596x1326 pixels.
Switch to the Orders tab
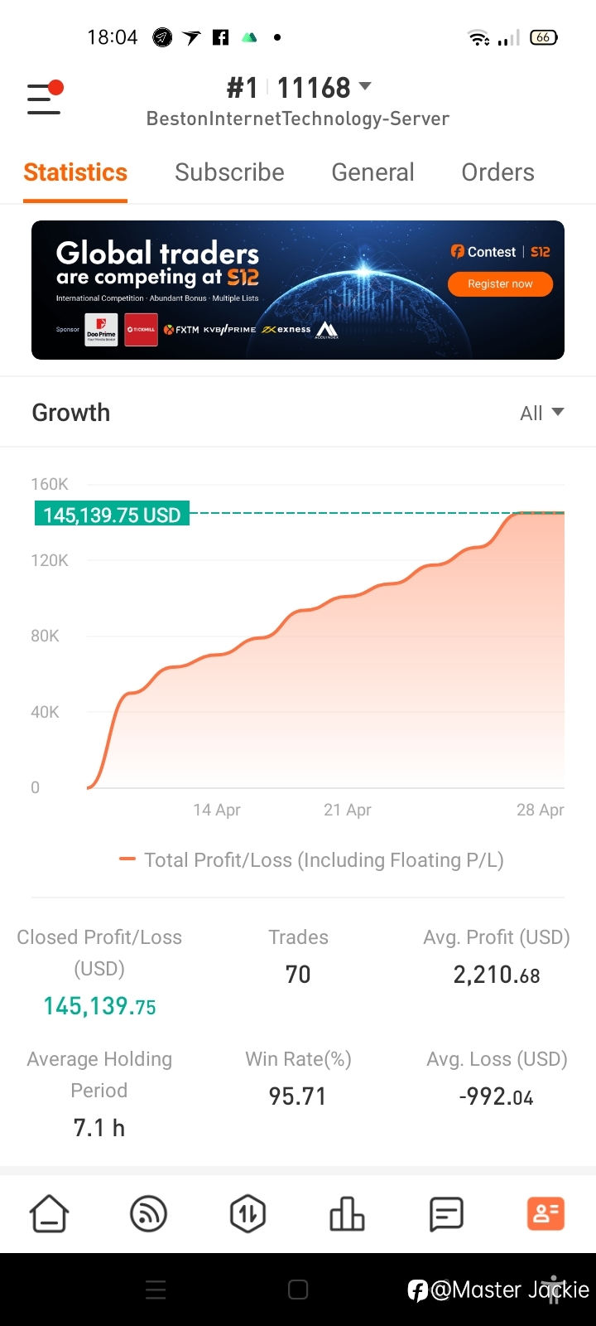point(497,172)
